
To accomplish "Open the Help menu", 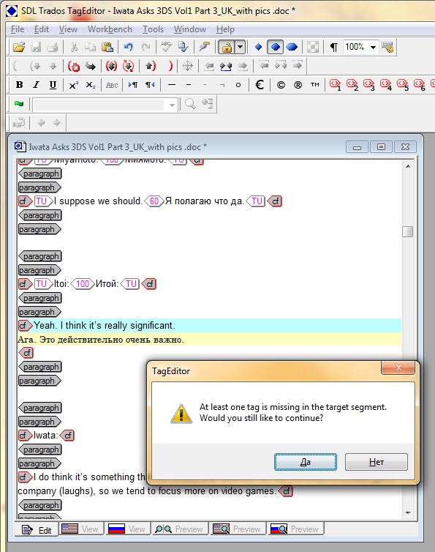I will click(x=225, y=29).
